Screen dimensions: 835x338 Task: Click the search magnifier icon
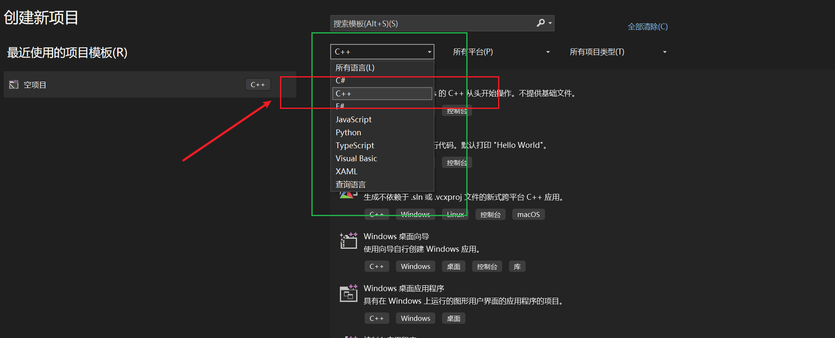[x=540, y=23]
